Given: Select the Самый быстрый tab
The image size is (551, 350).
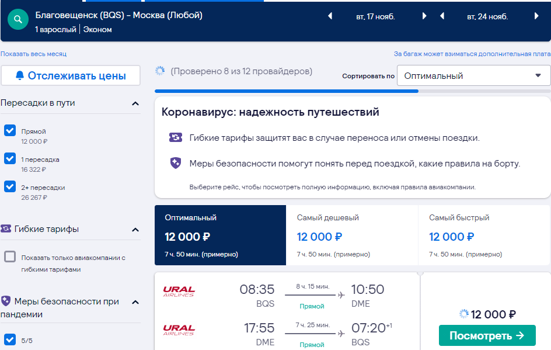Looking at the screenshot, I should click(484, 235).
